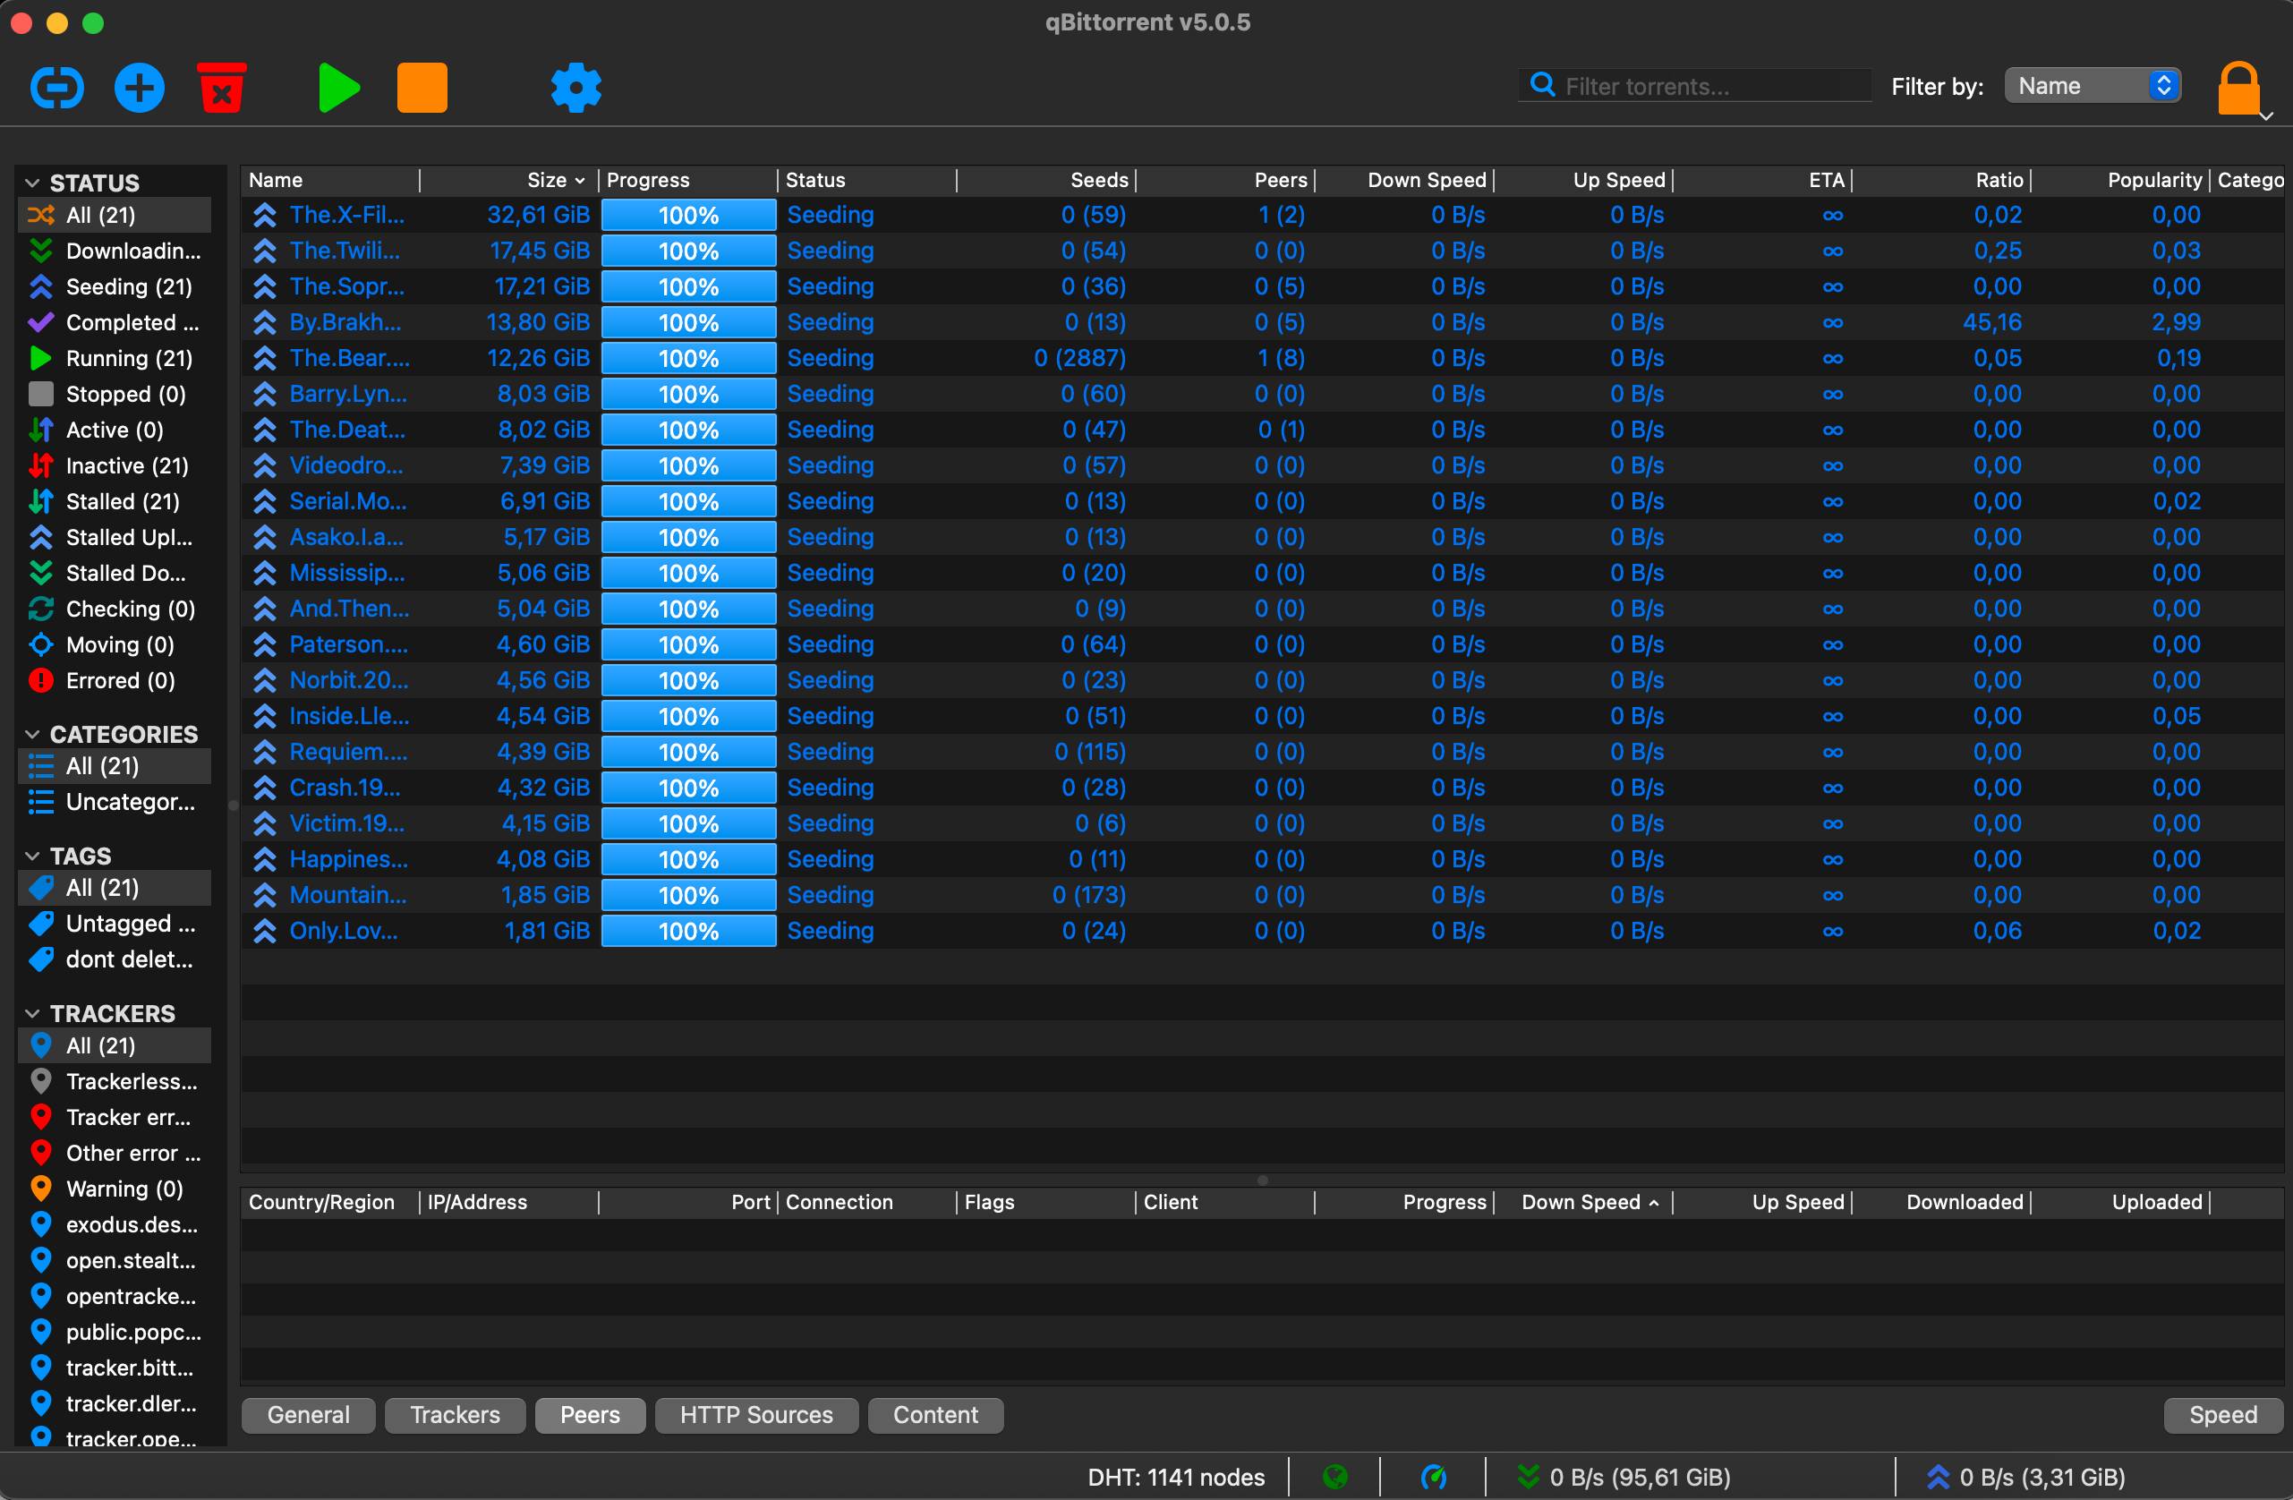This screenshot has height=1500, width=2293.
Task: Click the orange lock UI icon
Action: click(x=2239, y=89)
